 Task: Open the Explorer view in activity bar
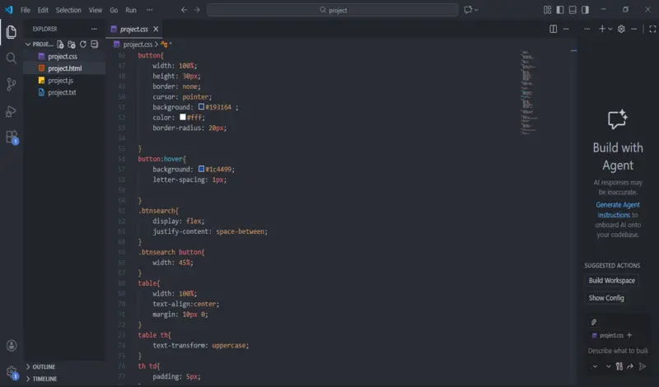12,32
